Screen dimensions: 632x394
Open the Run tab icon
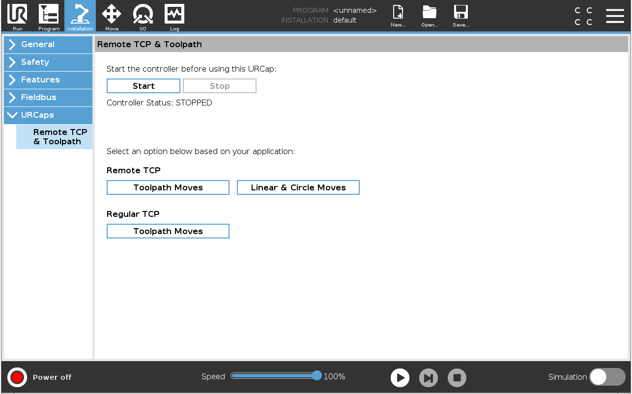click(17, 14)
